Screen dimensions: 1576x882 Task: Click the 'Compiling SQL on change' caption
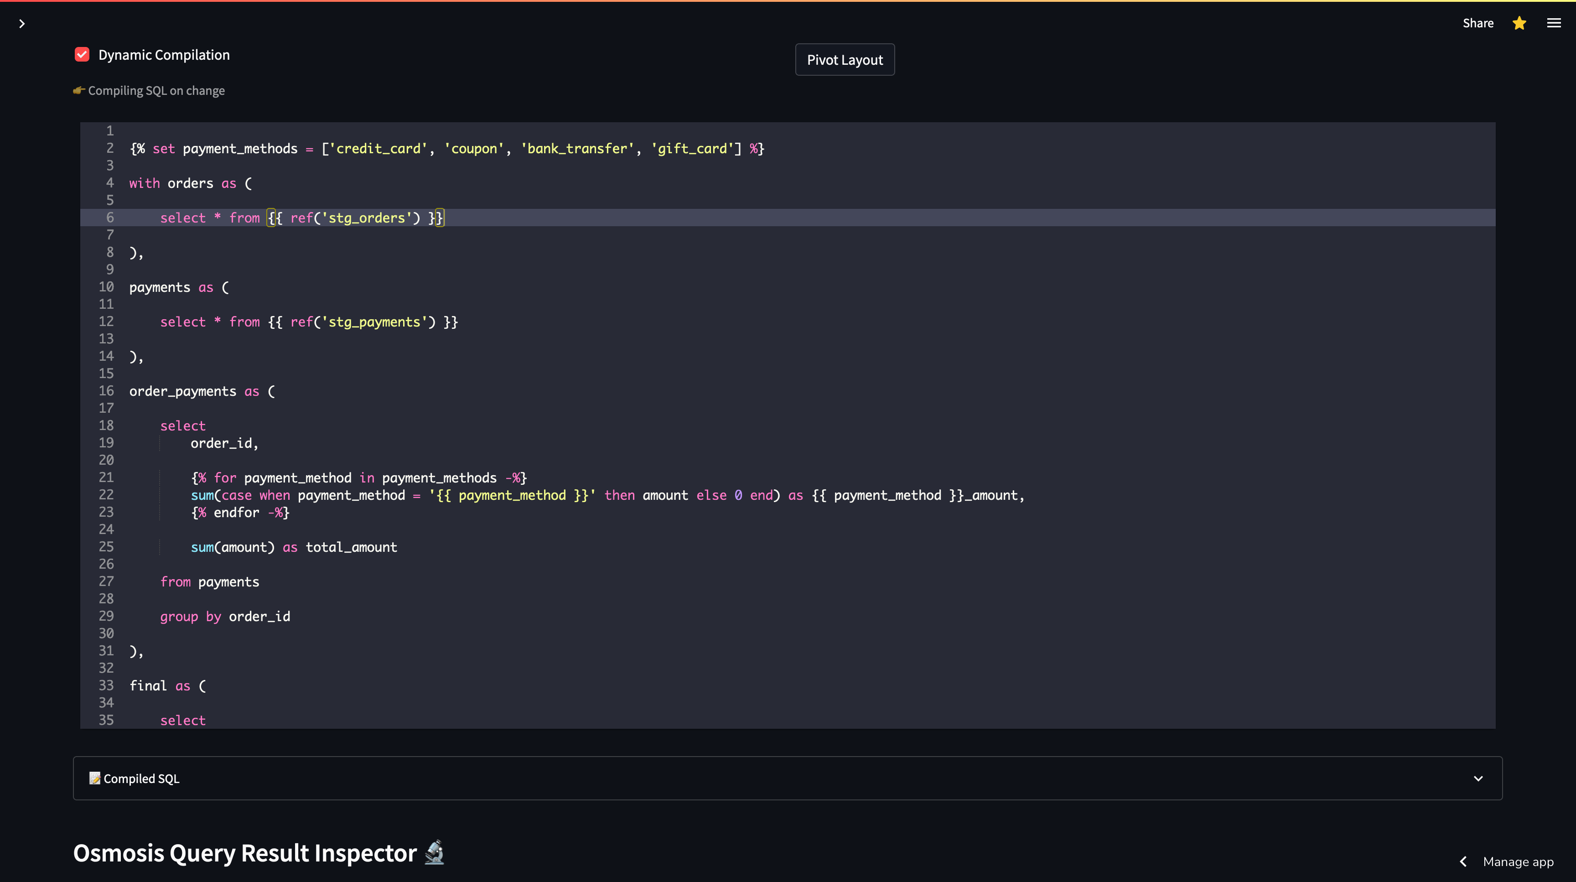pos(156,90)
